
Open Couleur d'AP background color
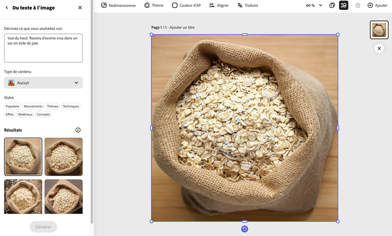coord(186,5)
